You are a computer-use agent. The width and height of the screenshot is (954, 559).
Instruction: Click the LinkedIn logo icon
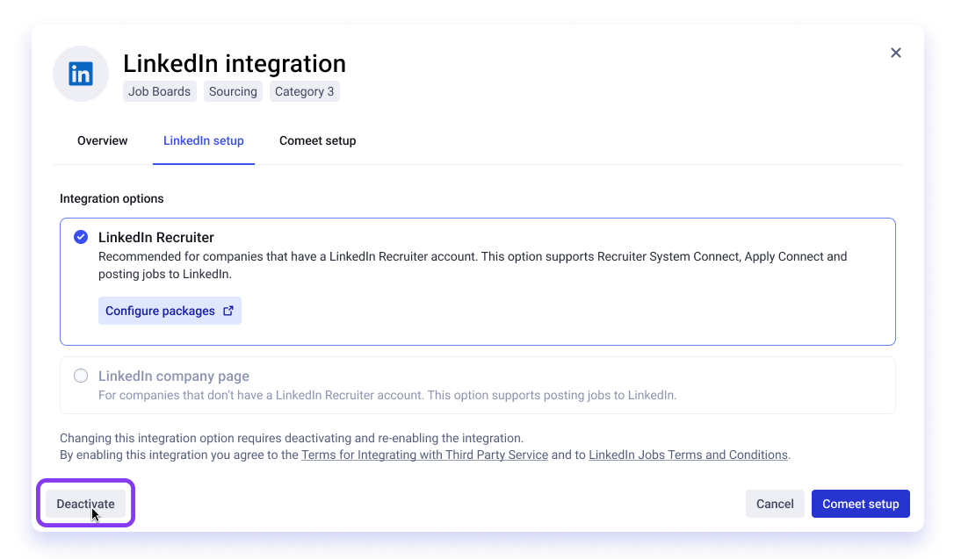click(x=80, y=74)
